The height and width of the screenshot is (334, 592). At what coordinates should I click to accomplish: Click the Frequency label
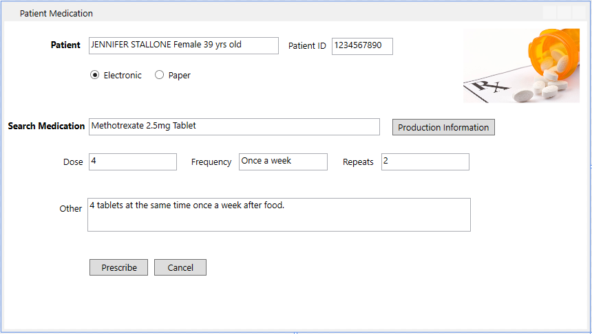[x=211, y=162]
